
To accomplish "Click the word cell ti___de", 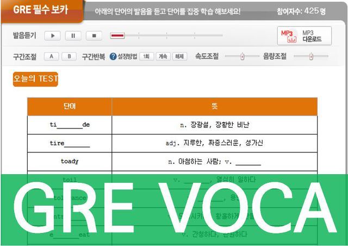I will [70, 125].
